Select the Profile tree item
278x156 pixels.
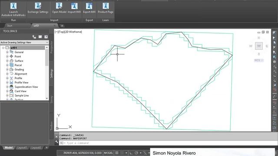pyautogui.click(x=18, y=78)
